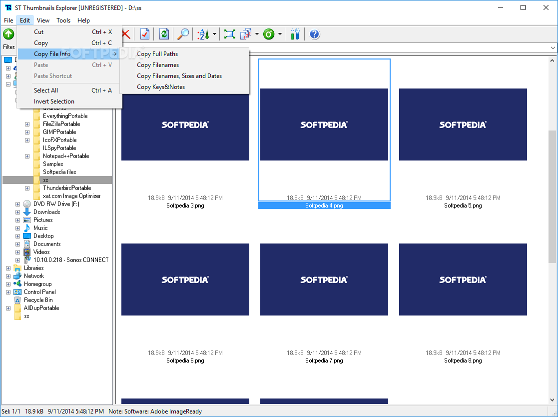Click the blue help question mark icon
558x417 pixels.
pyautogui.click(x=315, y=34)
